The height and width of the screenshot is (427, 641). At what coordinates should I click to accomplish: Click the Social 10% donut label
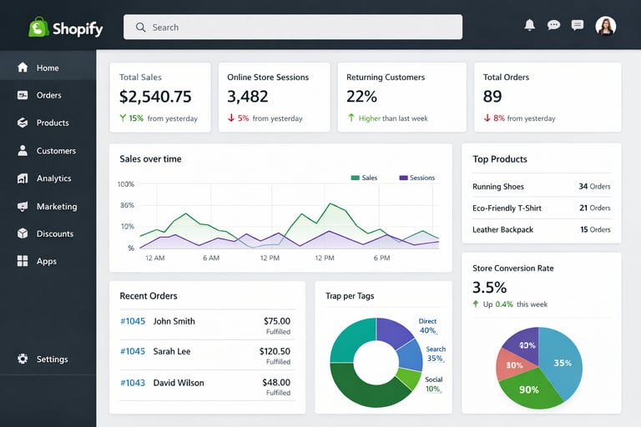click(434, 384)
